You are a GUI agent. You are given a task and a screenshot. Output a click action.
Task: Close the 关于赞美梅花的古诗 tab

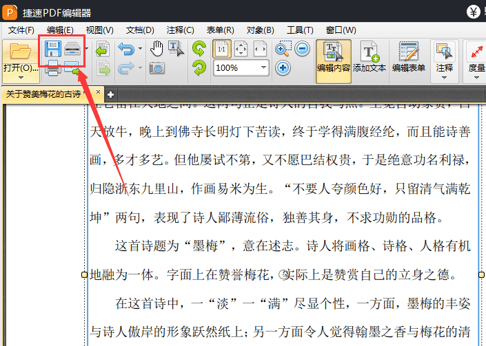(98, 92)
